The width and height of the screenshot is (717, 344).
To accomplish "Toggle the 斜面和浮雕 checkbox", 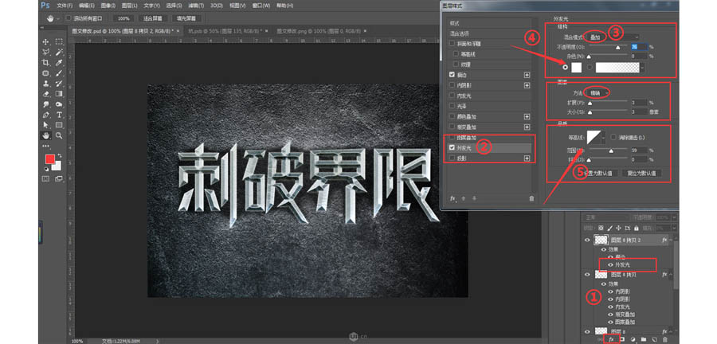I will tap(453, 44).
